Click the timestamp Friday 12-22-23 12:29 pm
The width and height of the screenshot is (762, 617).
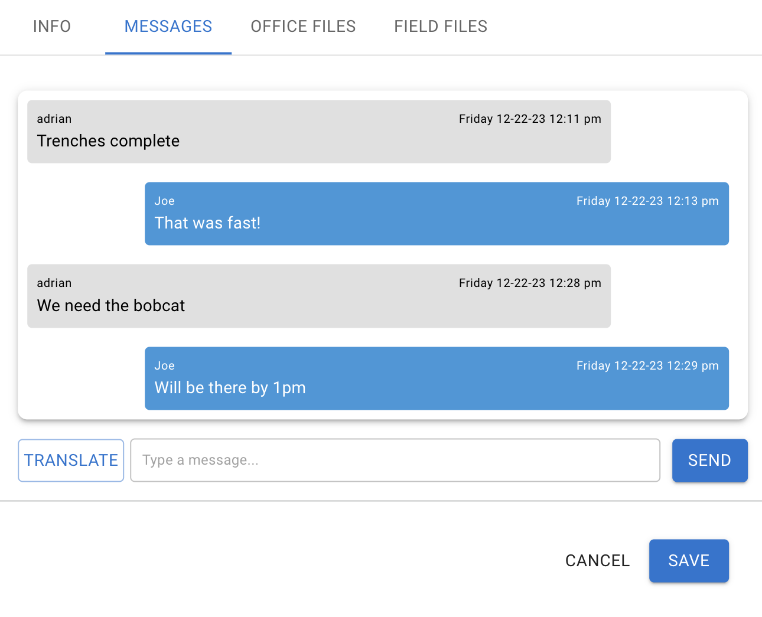pos(647,365)
